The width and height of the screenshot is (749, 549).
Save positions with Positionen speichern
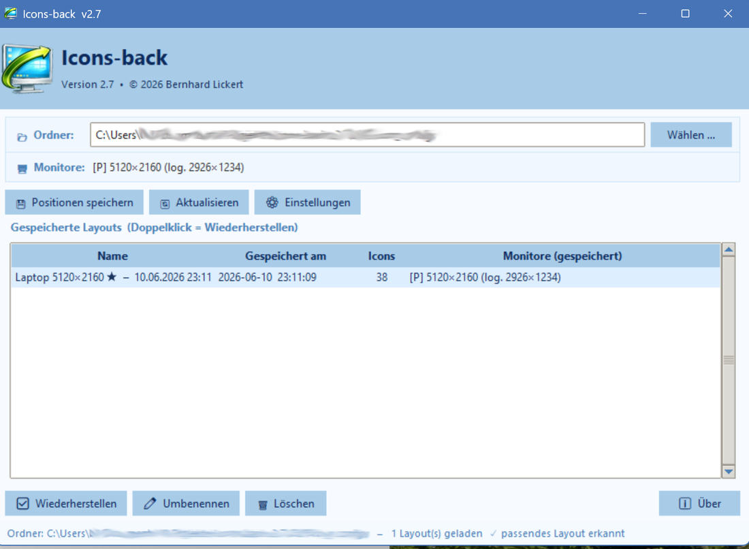tap(74, 202)
